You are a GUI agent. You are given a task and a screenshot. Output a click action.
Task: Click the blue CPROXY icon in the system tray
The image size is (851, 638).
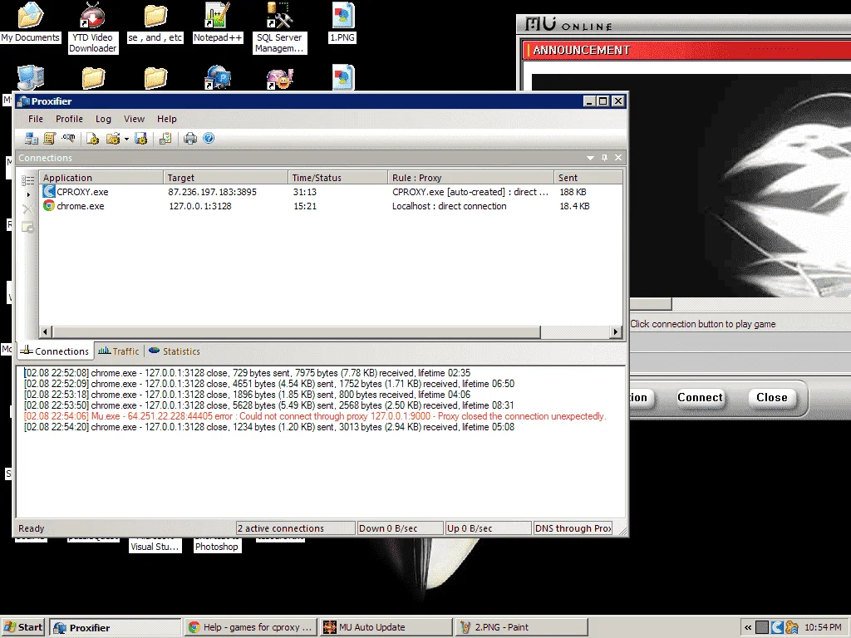tap(777, 628)
